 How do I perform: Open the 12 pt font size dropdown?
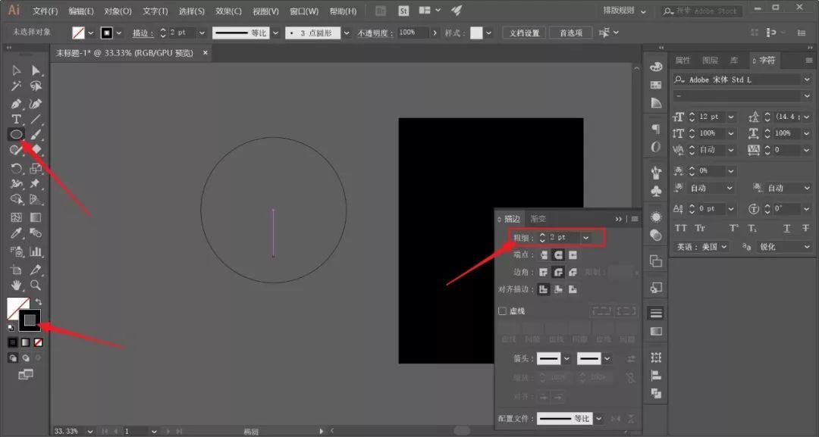point(731,117)
